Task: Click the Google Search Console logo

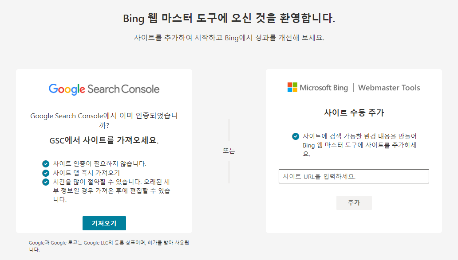Action: click(x=104, y=89)
